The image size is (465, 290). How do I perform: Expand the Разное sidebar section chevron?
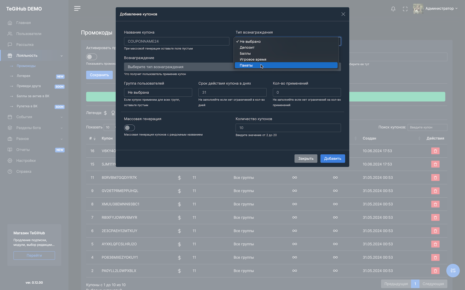point(62,139)
